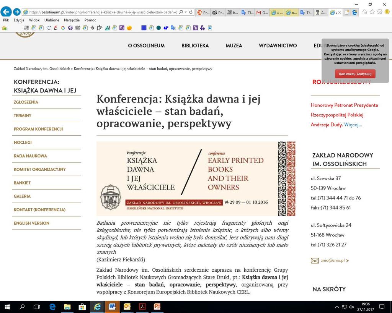Click the ossolineum.pl URL address field
The image size is (392, 313).
[x=103, y=12]
